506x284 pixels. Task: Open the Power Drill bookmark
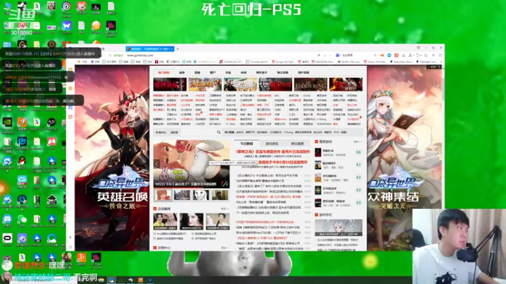(x=375, y=62)
